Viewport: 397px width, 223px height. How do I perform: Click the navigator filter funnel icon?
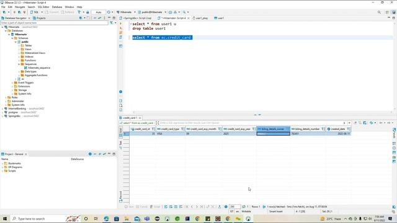[x=112, y=23]
